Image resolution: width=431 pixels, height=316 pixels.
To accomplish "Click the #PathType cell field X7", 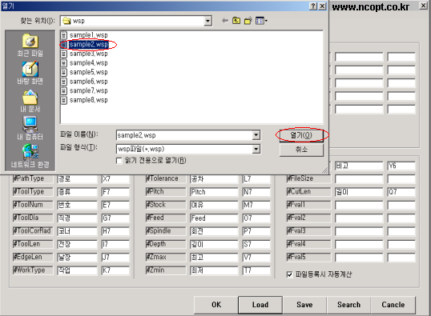I will (115, 179).
